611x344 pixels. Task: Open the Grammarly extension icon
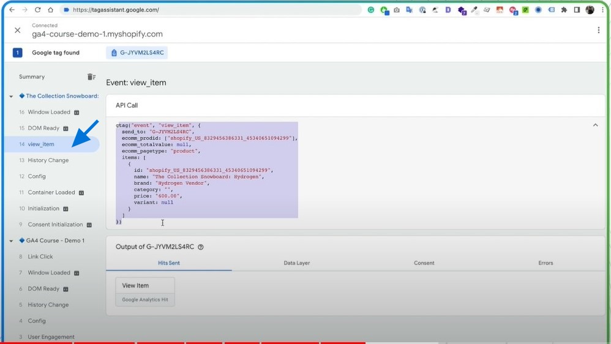371,10
